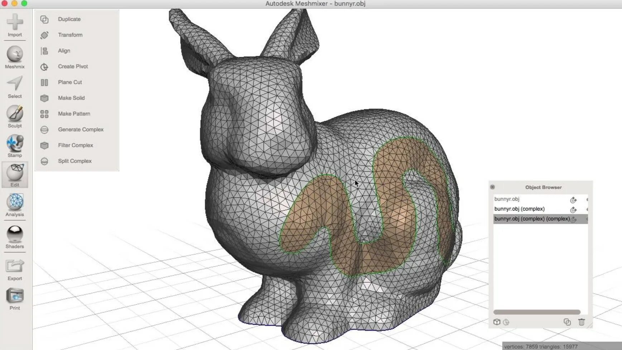Open the Sculpt brush tool
The height and width of the screenshot is (350, 622).
(x=15, y=116)
